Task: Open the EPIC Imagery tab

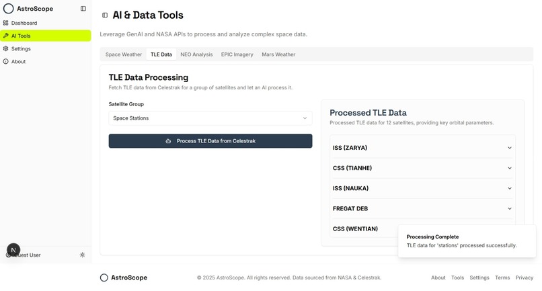Action: click(x=237, y=54)
